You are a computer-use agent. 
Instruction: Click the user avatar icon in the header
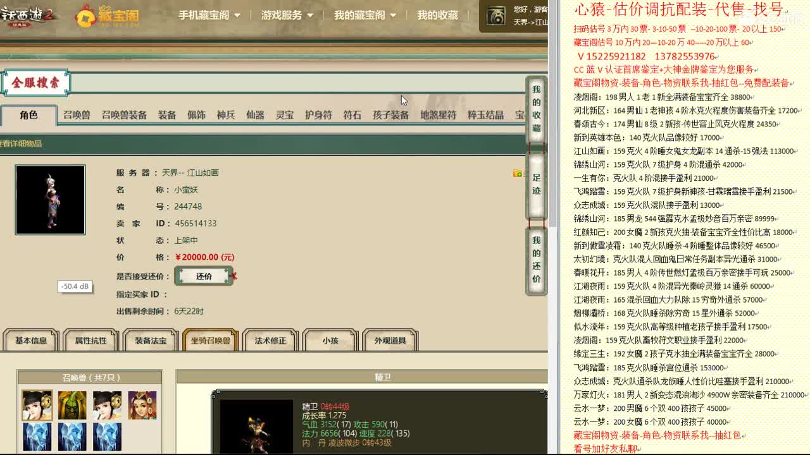click(x=496, y=16)
